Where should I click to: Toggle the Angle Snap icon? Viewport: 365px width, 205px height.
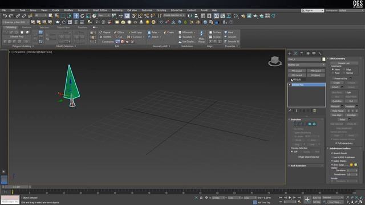point(140,16)
